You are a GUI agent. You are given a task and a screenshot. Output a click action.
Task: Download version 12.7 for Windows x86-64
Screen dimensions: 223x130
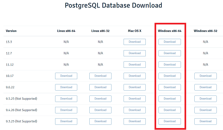click(170, 53)
